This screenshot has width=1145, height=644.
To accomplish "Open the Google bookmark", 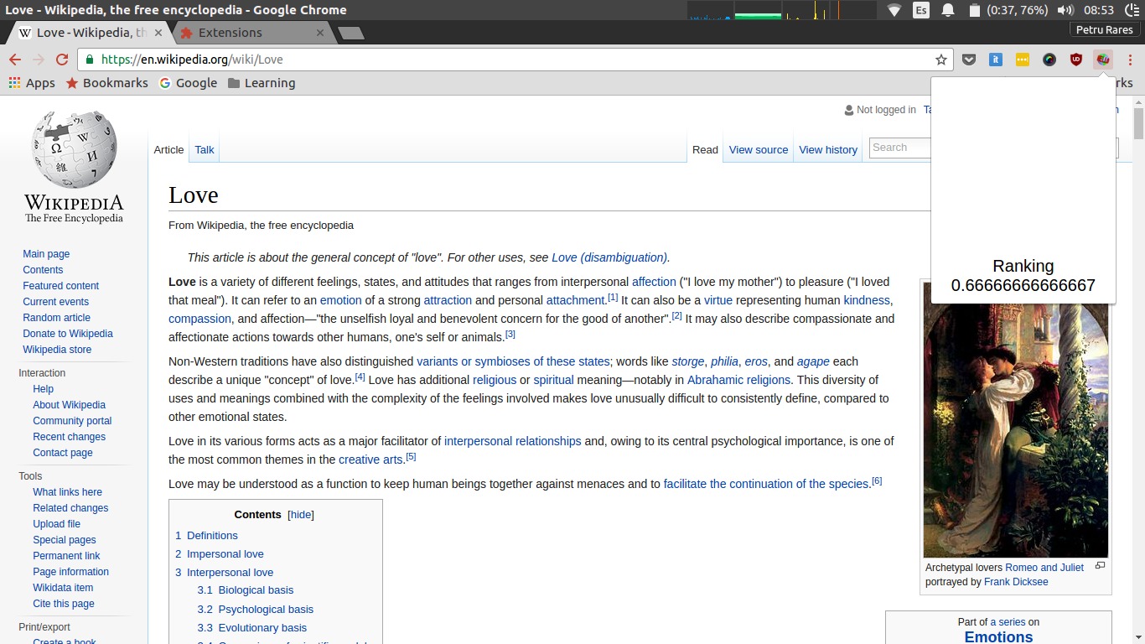I will click(x=188, y=83).
